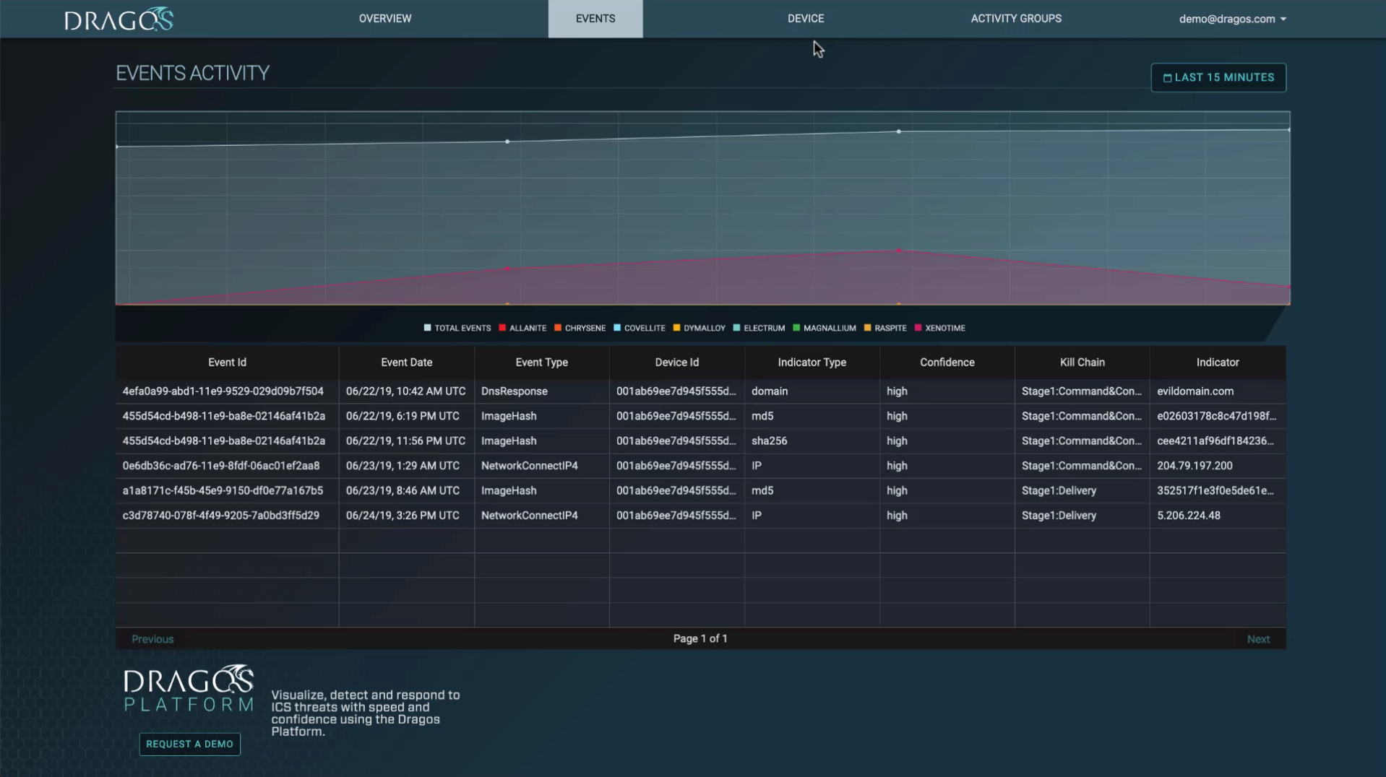Open the Overview tab

tap(385, 19)
